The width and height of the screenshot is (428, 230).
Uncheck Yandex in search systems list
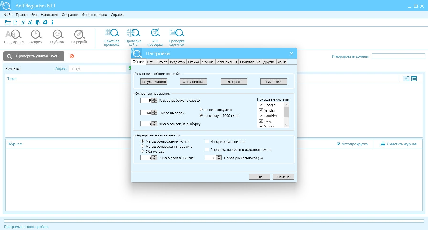(x=261, y=110)
